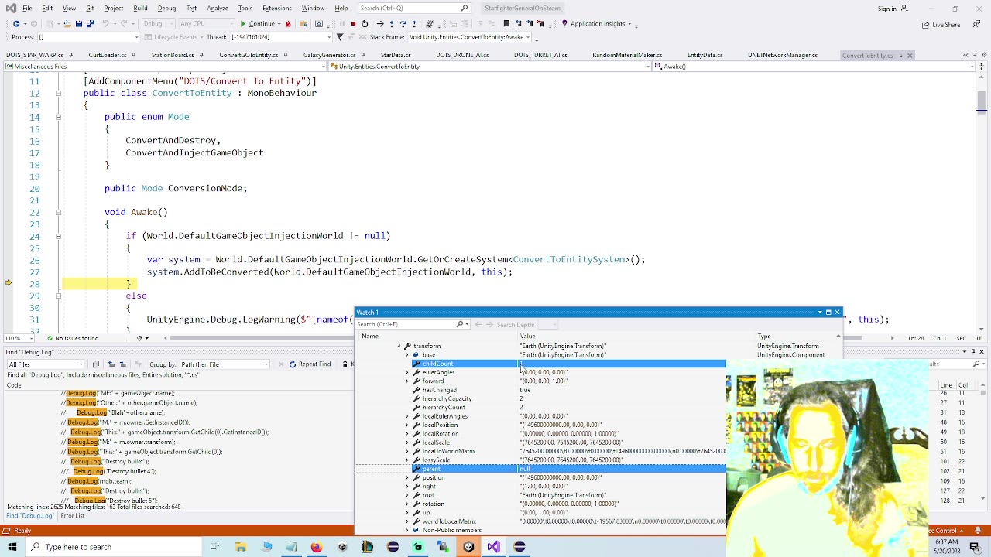Switch to the DOTS_TURRET_AI.cs tab

540,56
